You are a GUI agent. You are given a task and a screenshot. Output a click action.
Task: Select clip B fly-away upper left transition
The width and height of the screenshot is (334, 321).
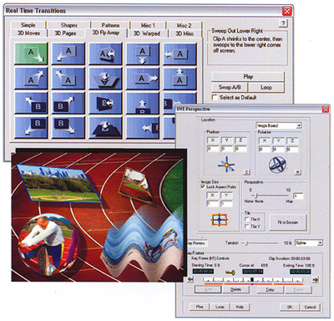click(x=31, y=103)
